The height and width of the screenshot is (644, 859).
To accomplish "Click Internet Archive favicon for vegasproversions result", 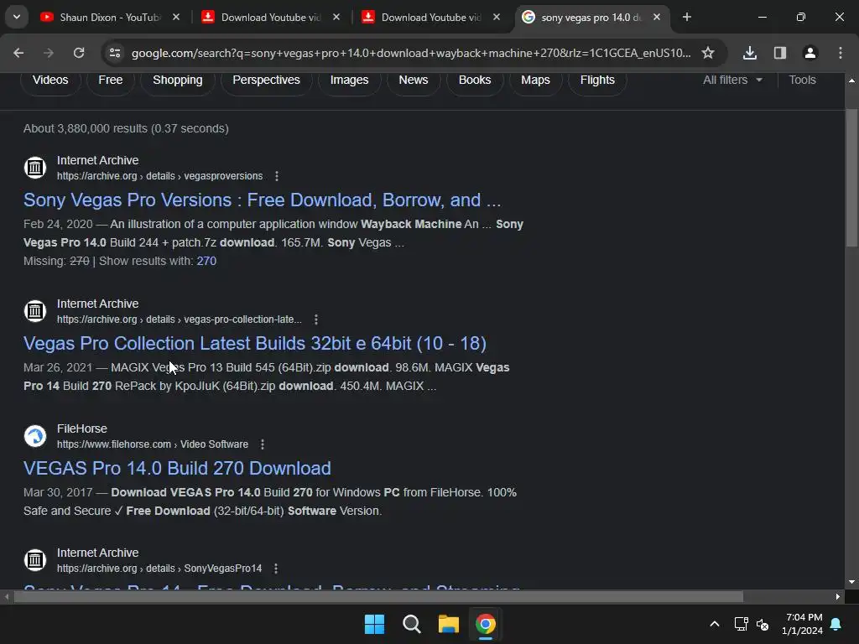I will point(35,168).
